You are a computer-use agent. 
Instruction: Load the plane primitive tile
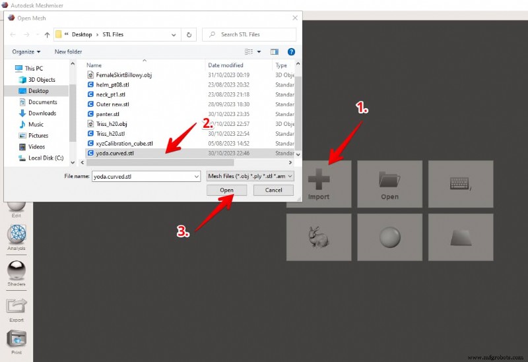tap(460, 237)
